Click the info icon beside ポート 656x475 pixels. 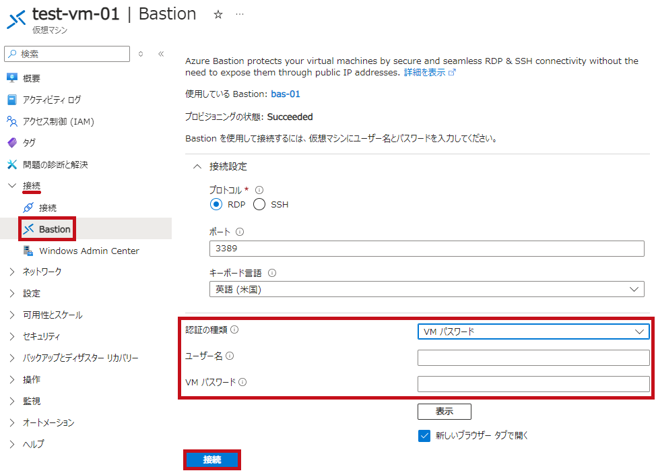(x=240, y=232)
